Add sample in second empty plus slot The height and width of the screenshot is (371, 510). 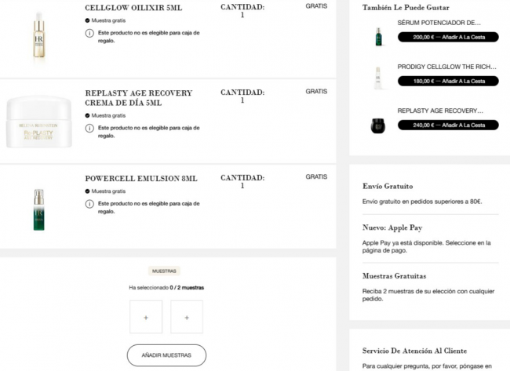pos(187,317)
